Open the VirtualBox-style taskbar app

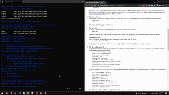(x=37, y=93)
